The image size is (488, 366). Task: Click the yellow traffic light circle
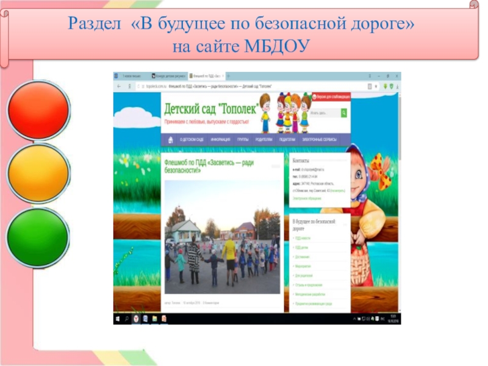[38, 173]
